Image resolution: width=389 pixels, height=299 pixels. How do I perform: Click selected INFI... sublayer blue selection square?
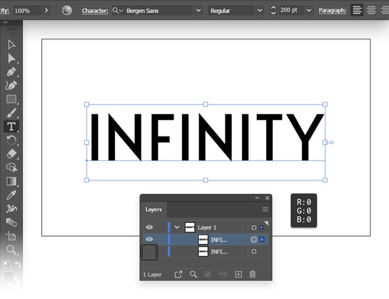[262, 240]
